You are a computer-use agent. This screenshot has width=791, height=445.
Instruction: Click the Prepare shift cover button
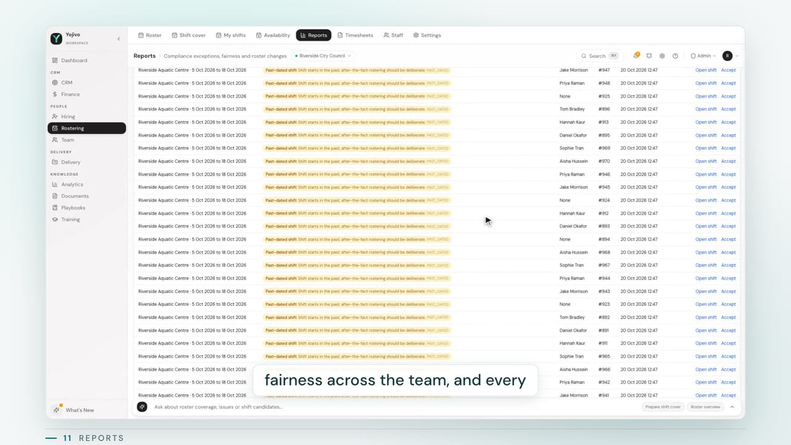point(663,407)
